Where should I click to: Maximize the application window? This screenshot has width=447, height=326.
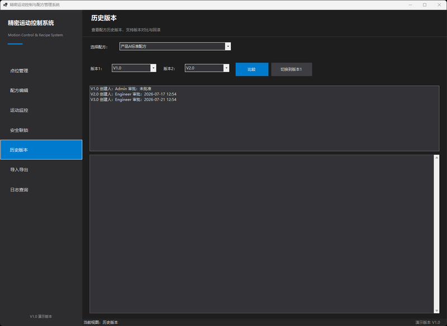(x=425, y=5)
